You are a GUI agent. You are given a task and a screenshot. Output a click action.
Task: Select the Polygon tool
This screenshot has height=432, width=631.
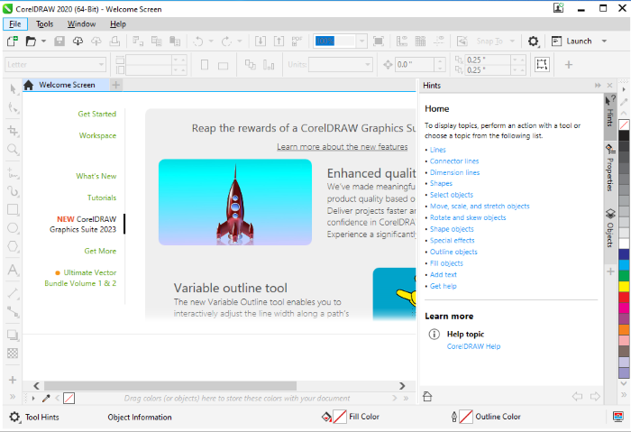[13, 246]
